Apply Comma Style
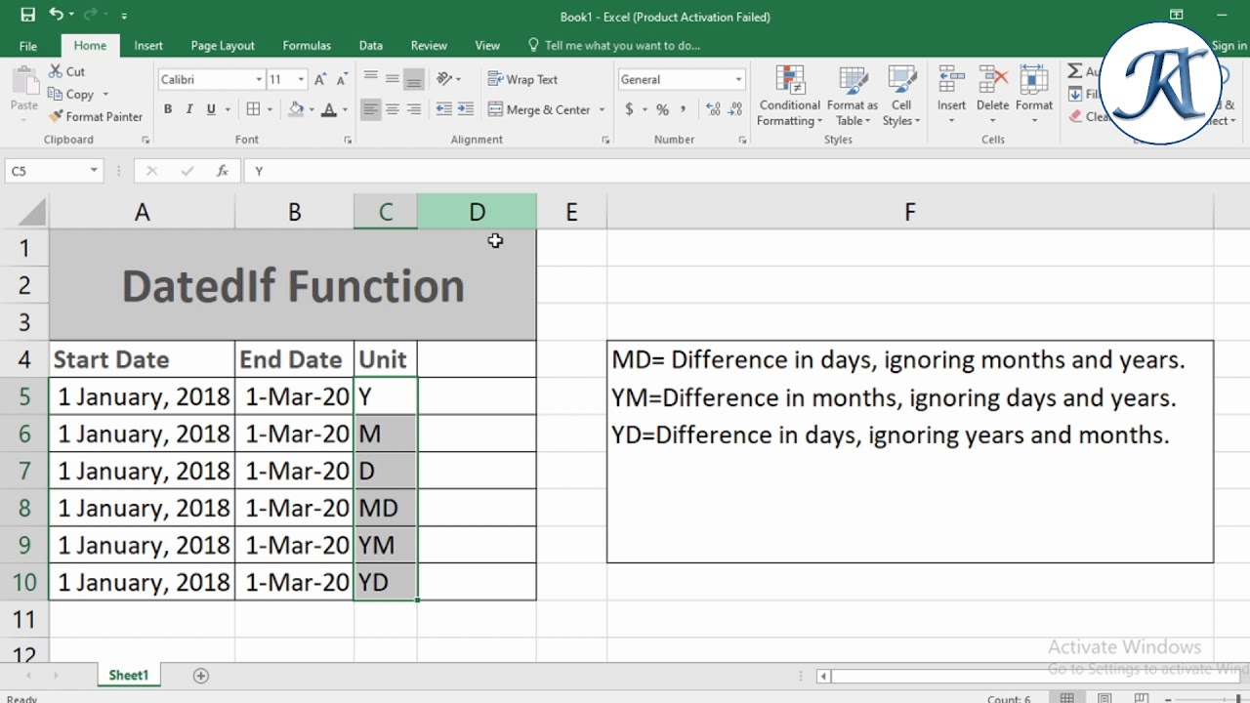Screen dimensions: 1250x703 pos(683,109)
